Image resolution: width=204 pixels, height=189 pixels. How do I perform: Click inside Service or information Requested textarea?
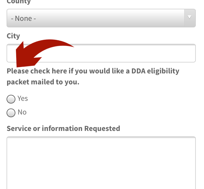(x=101, y=162)
